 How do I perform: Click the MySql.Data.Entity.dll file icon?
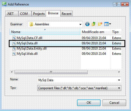[14, 48]
